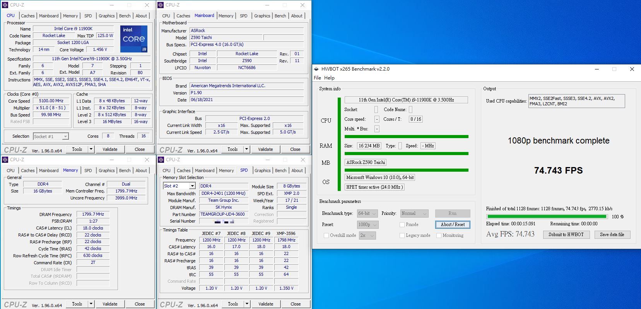
Task: Click Validate in the SPD window
Action: click(266, 304)
